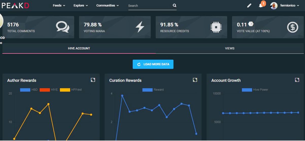
Task: Click the Account Growth chart title
Action: point(226,80)
